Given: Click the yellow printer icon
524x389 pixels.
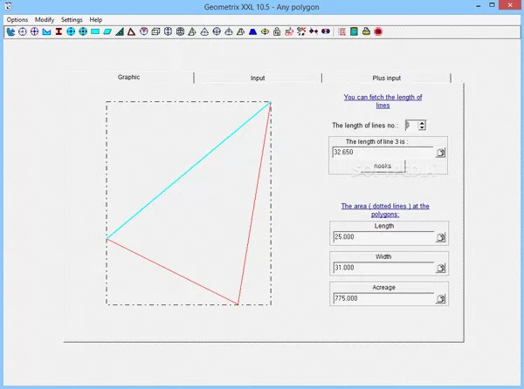Looking at the screenshot, I should point(366,31).
